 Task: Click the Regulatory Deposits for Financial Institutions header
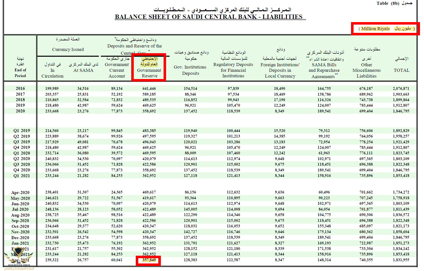pyautogui.click(x=233, y=70)
